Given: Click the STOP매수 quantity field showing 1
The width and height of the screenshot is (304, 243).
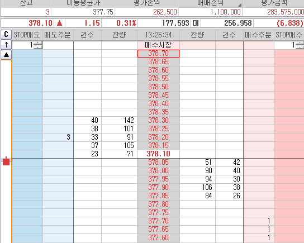Looking at the screenshot, I should pos(285,45).
